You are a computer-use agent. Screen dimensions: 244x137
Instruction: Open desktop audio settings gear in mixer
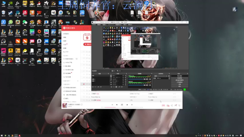pyautogui.click(x=150, y=85)
